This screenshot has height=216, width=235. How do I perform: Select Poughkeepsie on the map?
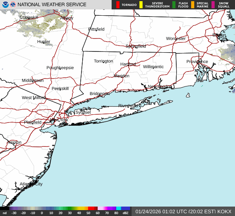point(60,68)
